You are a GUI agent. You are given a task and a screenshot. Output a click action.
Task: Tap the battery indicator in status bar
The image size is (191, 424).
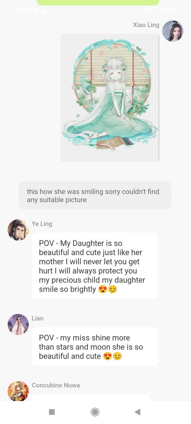tap(173, 10)
